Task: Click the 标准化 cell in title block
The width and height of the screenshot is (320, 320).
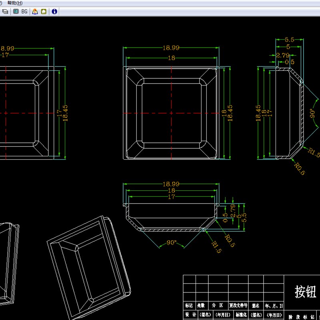Action: 241,315
